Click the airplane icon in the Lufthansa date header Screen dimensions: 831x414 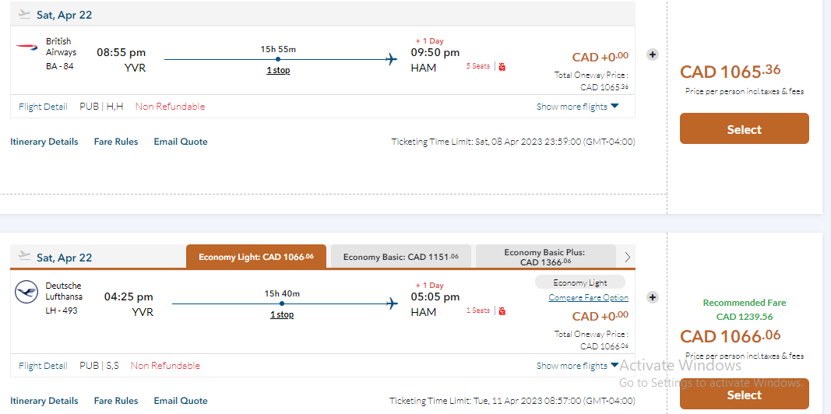[25, 257]
